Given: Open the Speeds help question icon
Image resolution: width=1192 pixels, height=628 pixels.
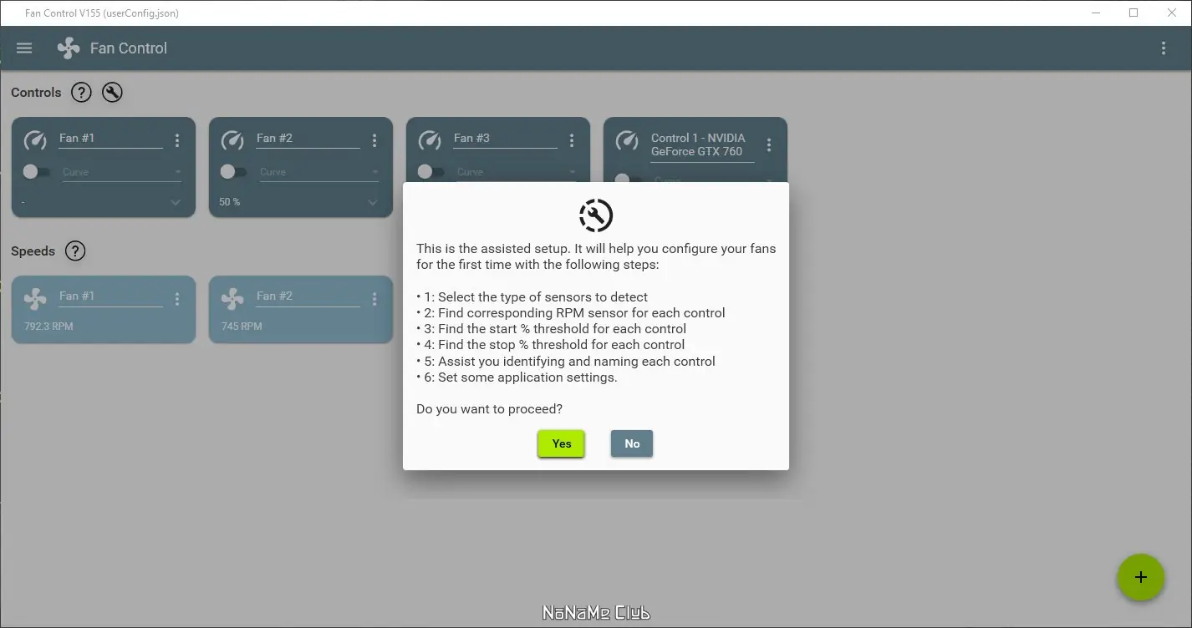Looking at the screenshot, I should pyautogui.click(x=75, y=251).
